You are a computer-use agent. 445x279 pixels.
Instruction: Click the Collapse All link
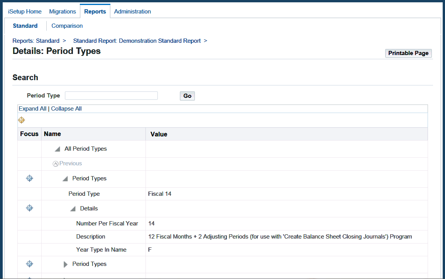(66, 109)
